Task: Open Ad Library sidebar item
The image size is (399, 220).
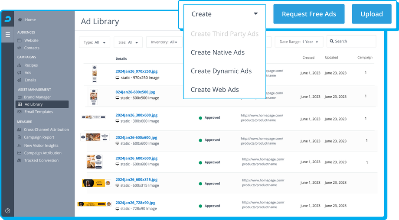Action: tap(42, 104)
